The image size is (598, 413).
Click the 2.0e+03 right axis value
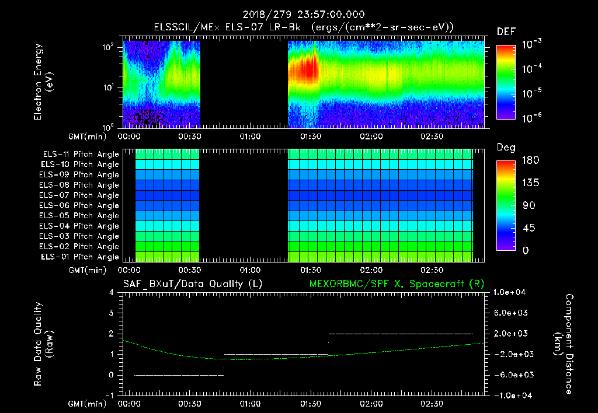511,333
